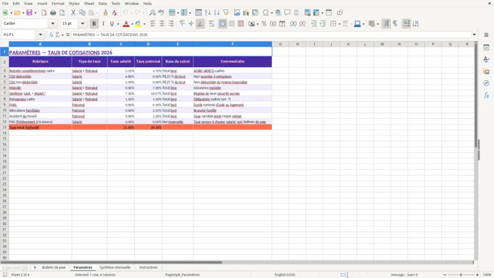494x278 pixels.
Task: Open the Function Wizard
Action: click(51, 35)
